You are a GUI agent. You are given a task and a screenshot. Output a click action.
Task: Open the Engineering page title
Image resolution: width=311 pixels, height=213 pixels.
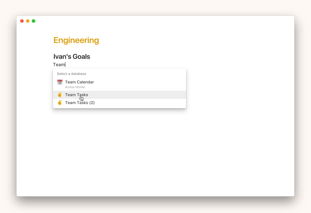pos(76,40)
